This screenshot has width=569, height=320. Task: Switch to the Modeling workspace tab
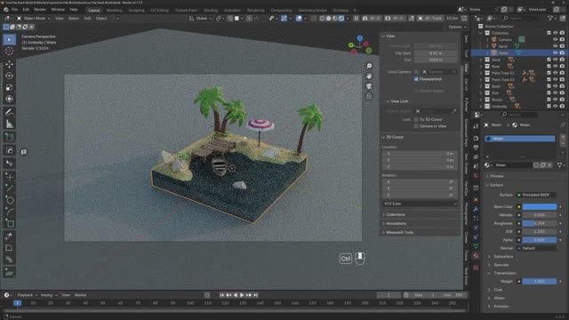[x=115, y=10]
